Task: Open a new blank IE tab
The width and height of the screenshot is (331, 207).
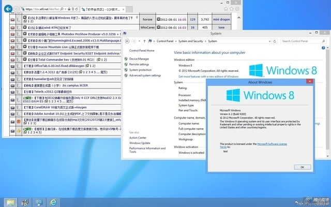Action: pos(129,9)
